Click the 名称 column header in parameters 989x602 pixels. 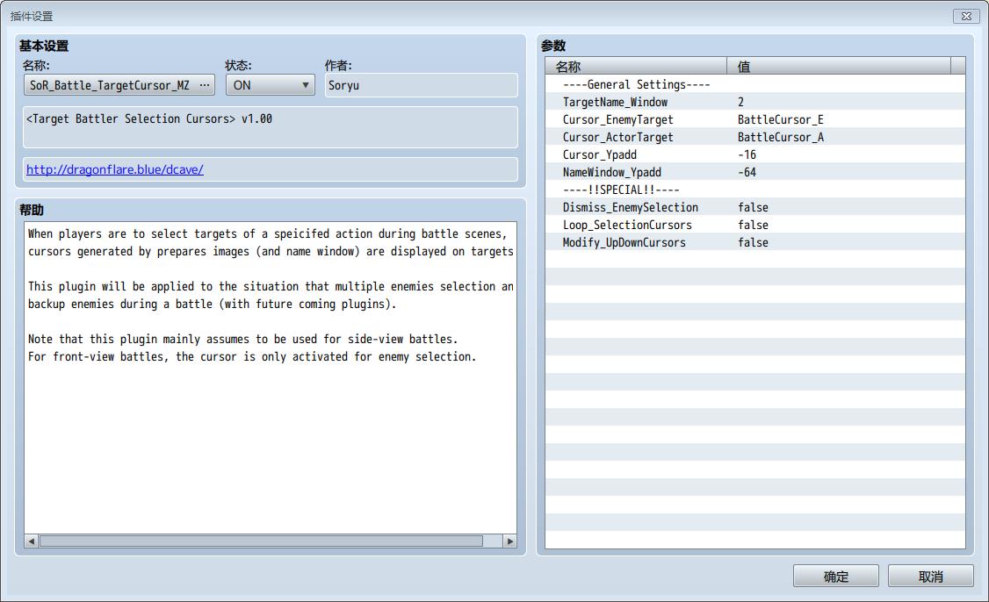point(636,66)
